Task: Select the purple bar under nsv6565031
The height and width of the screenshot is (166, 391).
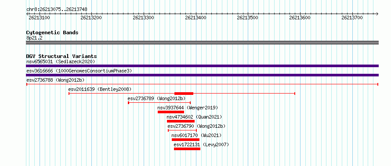Action: [x=202, y=66]
